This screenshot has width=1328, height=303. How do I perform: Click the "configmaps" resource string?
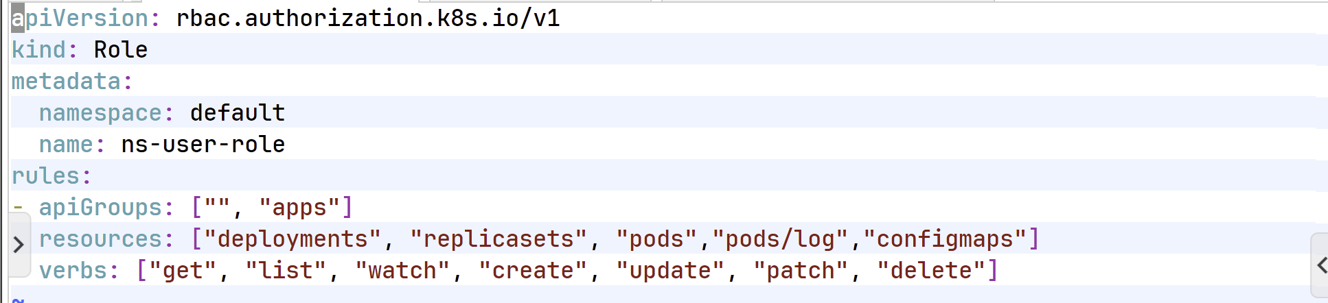tap(945, 239)
